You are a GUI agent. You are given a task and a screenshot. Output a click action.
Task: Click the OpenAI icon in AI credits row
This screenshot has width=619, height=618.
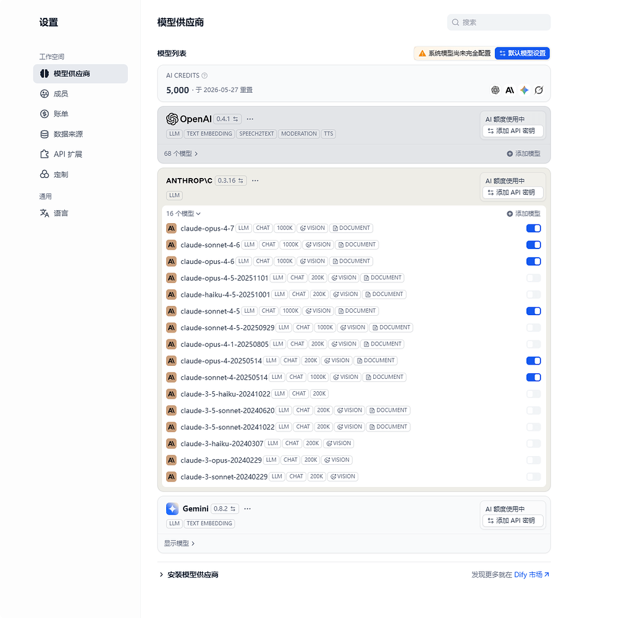495,90
